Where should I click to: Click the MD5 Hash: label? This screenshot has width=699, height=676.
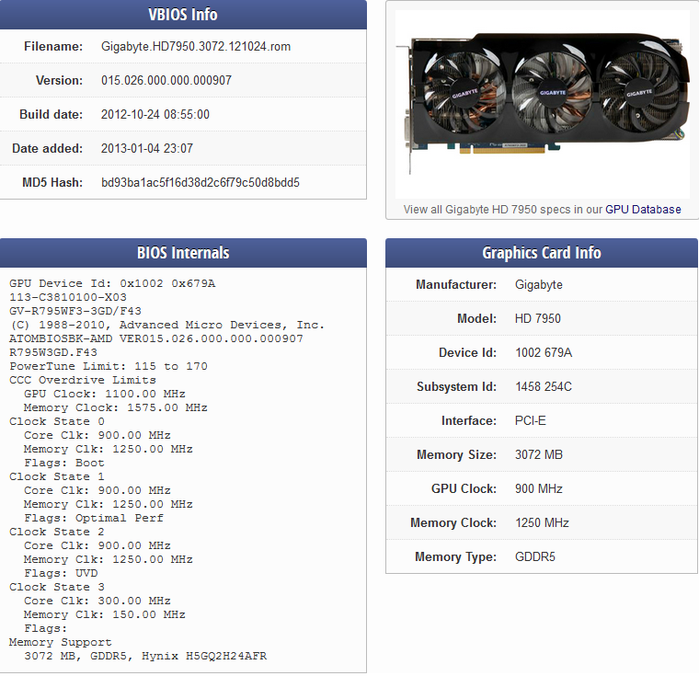click(52, 182)
